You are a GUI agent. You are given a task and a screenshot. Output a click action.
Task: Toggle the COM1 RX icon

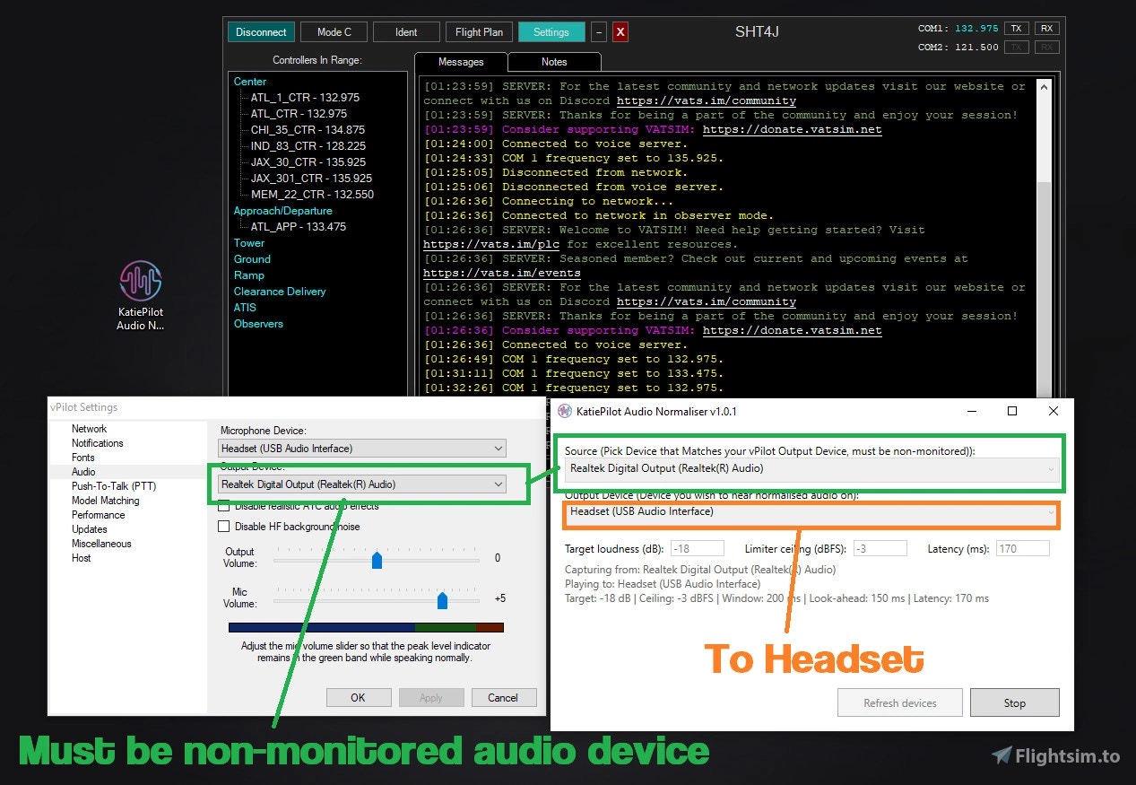(x=1046, y=28)
